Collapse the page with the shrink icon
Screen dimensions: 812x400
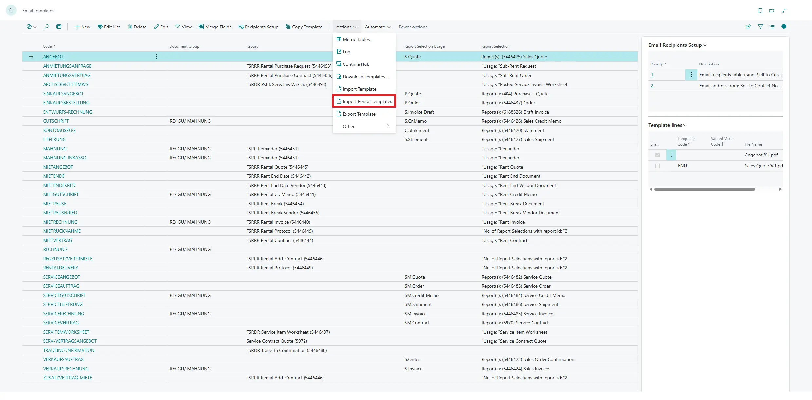coord(784,11)
